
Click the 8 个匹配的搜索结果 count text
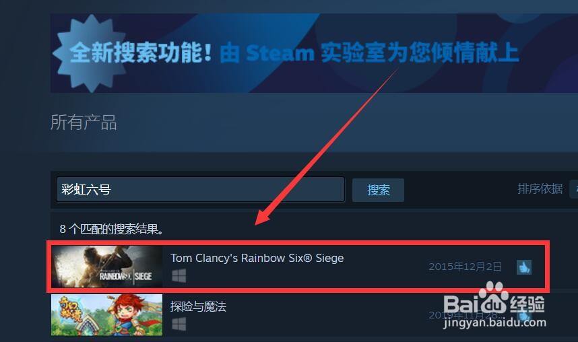[112, 229]
